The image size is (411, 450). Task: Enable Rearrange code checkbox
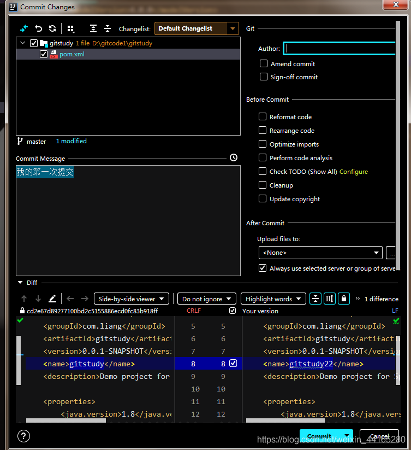coord(263,130)
